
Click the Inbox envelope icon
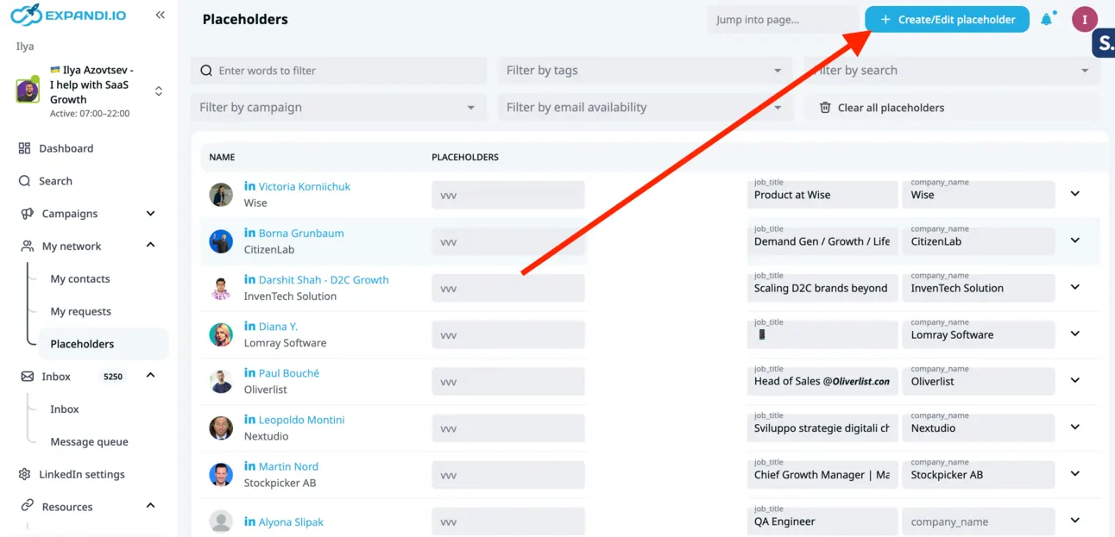coord(28,377)
